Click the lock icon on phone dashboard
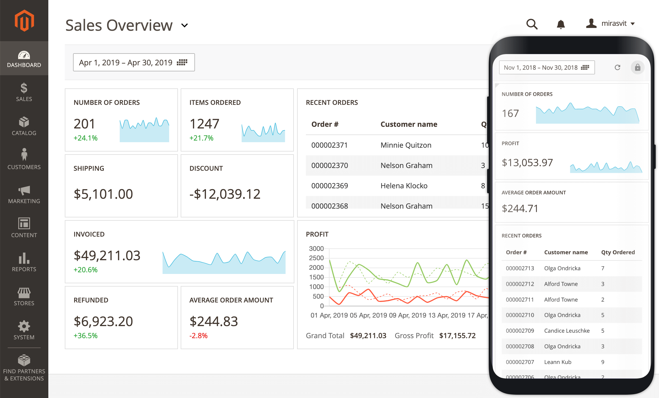Image resolution: width=659 pixels, height=398 pixels. click(x=638, y=68)
